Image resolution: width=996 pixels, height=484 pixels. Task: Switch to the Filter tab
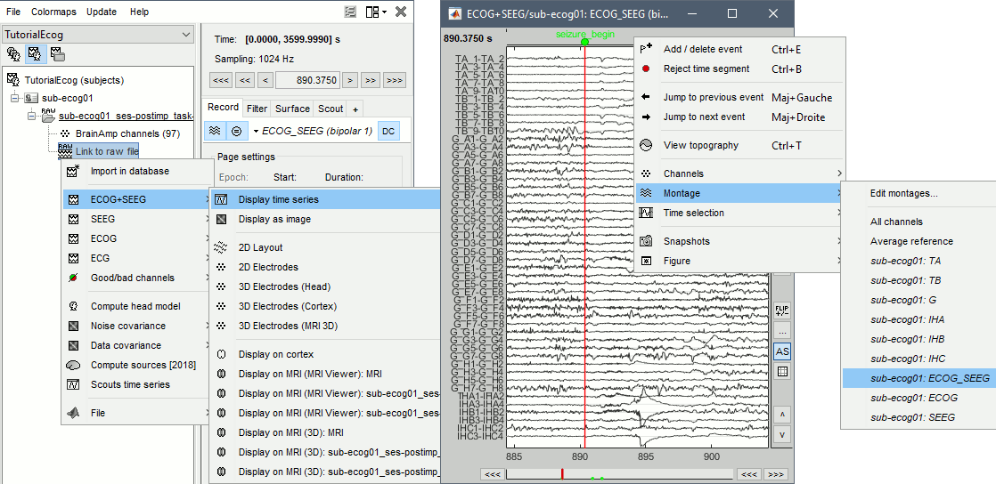click(257, 109)
